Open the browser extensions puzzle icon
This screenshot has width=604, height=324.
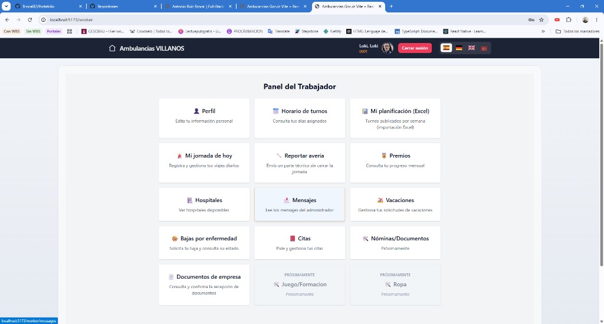tap(569, 19)
